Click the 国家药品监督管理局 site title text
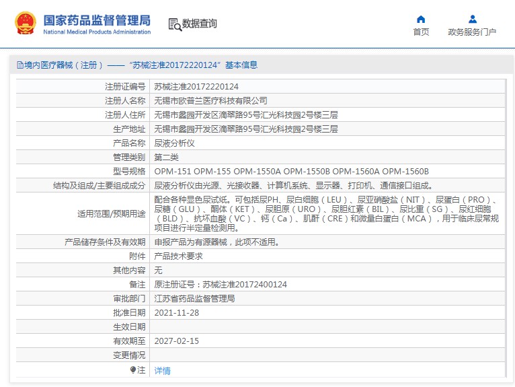The image size is (515, 387). (97, 20)
